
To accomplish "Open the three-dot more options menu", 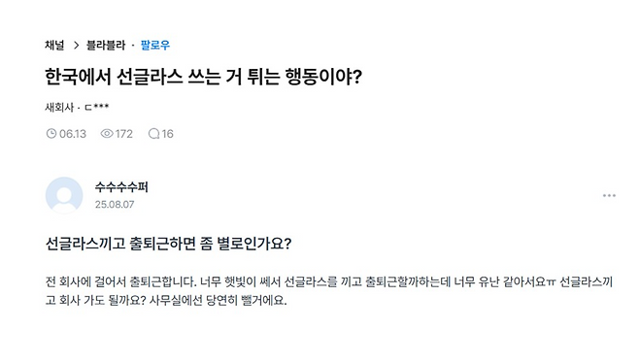I will pyautogui.click(x=609, y=196).
